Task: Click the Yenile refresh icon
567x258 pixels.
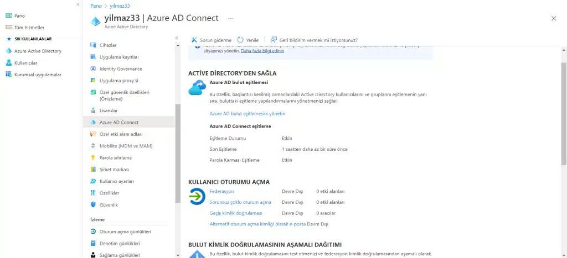Action: pos(240,40)
